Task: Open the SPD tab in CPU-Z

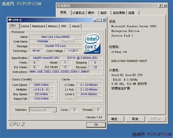Action: (x=64, y=26)
